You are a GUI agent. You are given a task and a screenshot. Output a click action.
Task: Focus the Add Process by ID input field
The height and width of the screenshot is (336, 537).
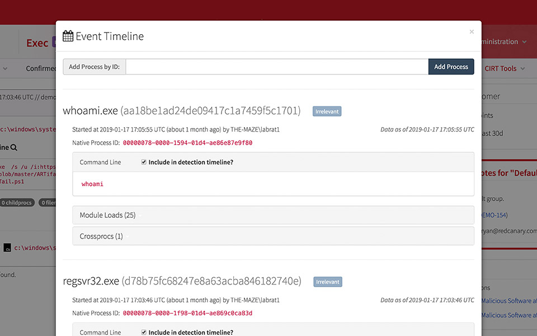click(x=277, y=67)
